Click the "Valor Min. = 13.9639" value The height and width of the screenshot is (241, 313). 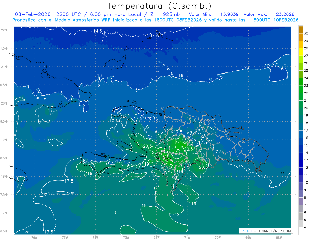click(x=214, y=14)
